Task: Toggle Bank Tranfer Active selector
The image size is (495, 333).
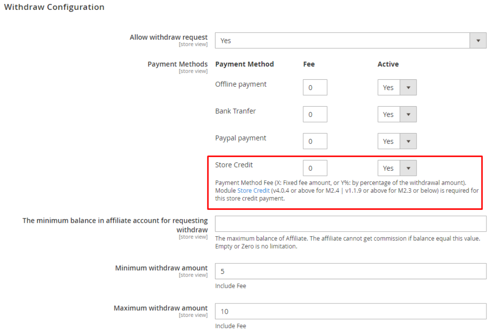Action: [397, 114]
